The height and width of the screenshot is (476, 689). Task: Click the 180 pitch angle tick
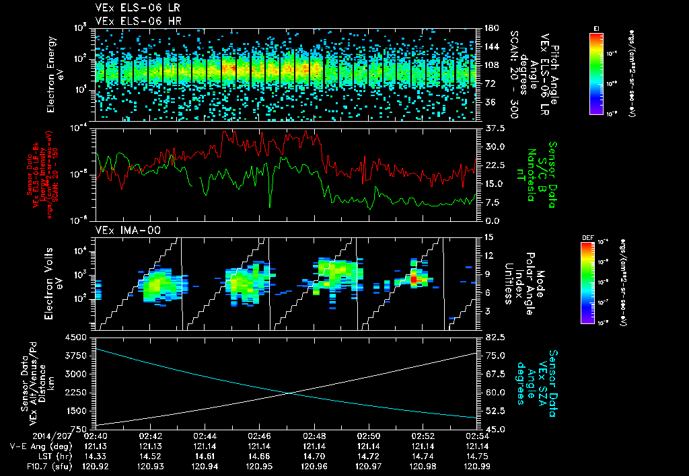click(x=491, y=28)
